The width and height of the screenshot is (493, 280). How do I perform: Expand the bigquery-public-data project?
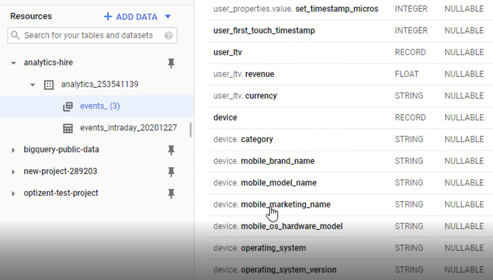(x=14, y=150)
